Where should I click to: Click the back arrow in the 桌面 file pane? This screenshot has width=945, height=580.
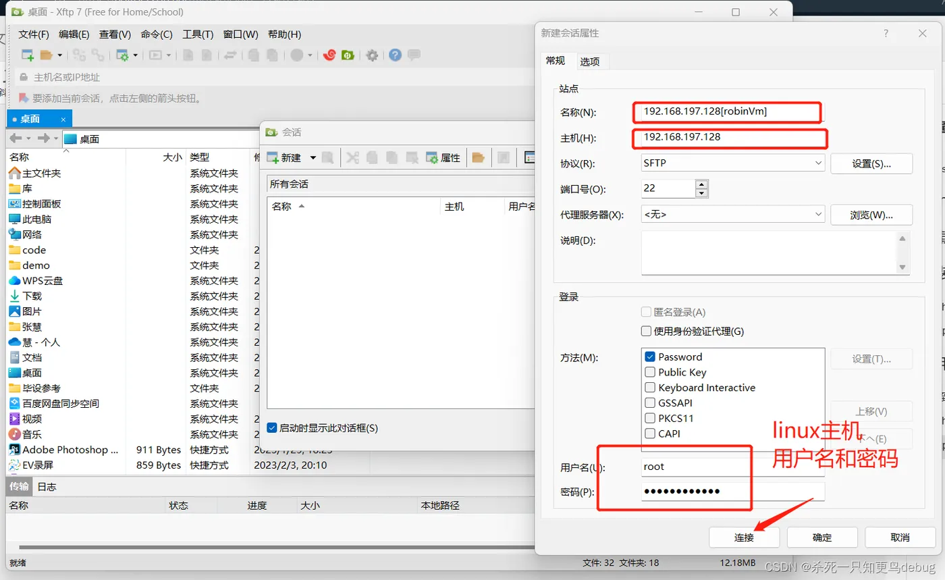[15, 138]
